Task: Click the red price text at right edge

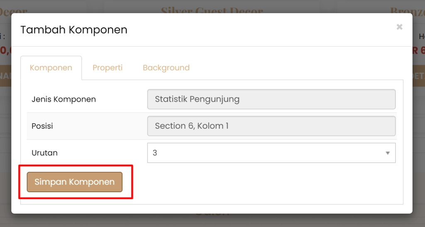Action: coord(419,50)
